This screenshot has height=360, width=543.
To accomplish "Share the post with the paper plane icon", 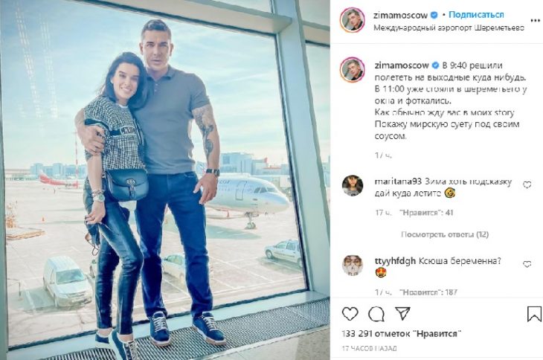I will pos(402,313).
